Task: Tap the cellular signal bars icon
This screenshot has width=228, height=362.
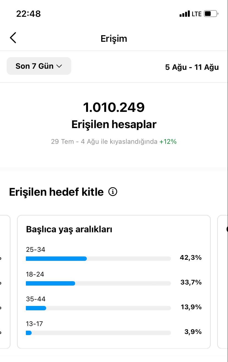Action: click(x=185, y=14)
